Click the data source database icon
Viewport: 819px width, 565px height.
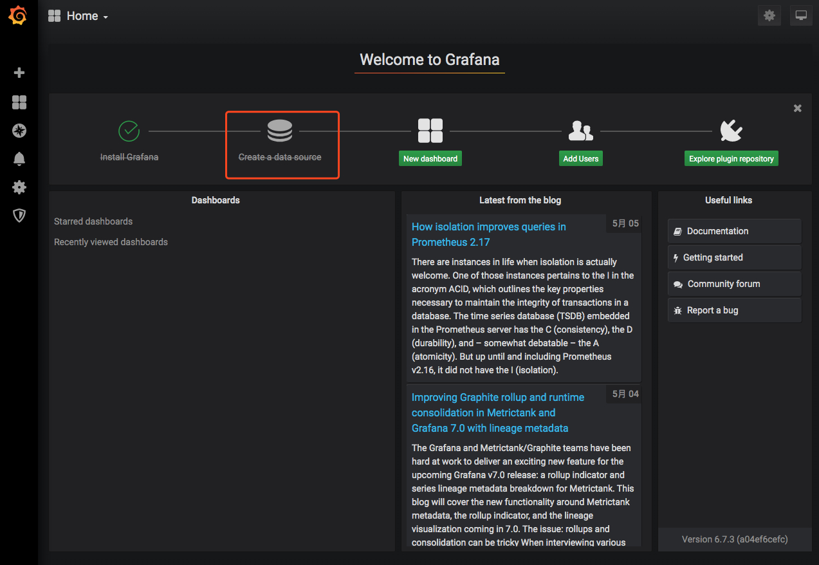point(280,131)
